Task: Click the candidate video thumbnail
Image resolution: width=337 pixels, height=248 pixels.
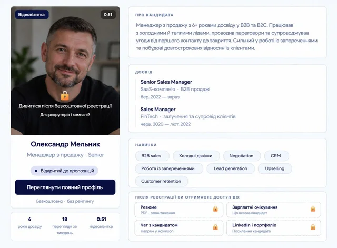Action: pyautogui.click(x=65, y=71)
